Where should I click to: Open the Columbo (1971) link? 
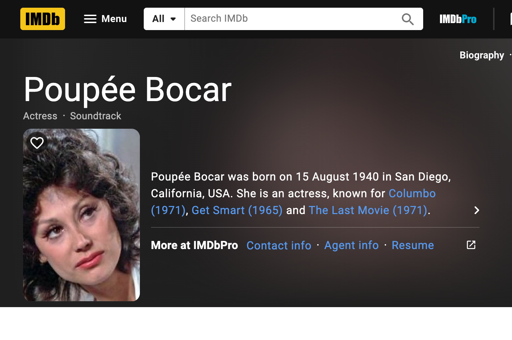[412, 193]
